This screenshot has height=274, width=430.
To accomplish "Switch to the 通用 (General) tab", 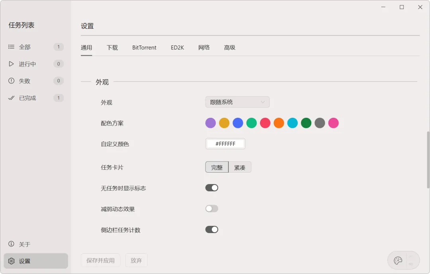I will pos(86,48).
